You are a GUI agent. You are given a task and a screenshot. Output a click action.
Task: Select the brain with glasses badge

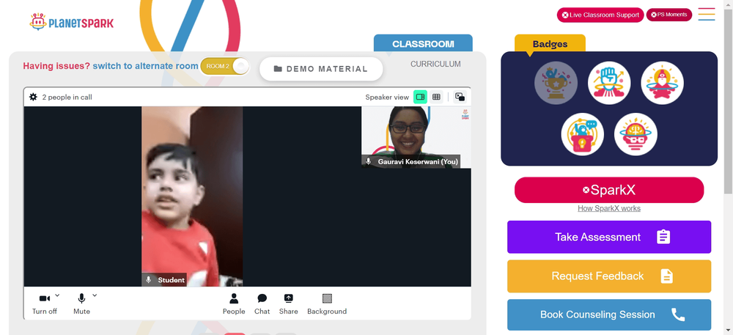[636, 135]
